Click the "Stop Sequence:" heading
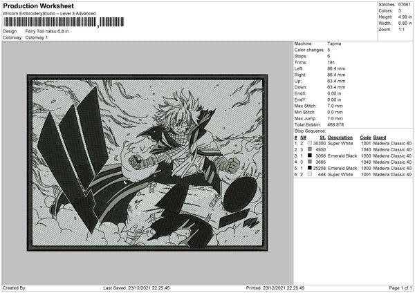The image size is (415, 293). coord(310,131)
